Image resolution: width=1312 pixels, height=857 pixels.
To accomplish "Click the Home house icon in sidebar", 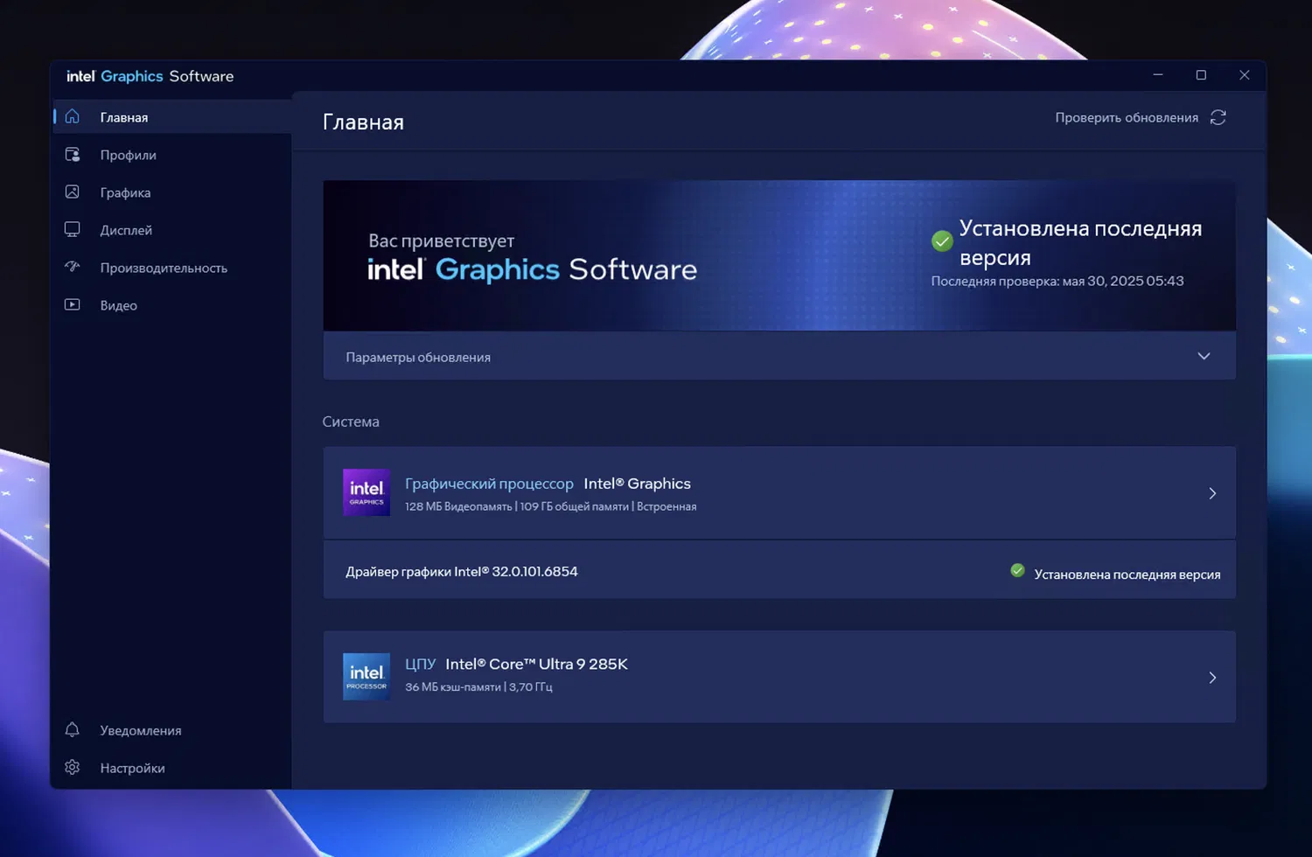I will coord(73,116).
